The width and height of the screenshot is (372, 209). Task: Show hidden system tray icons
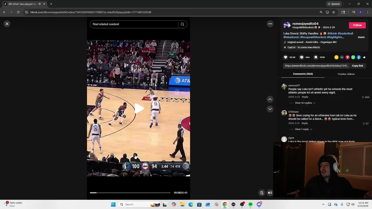click(323, 204)
